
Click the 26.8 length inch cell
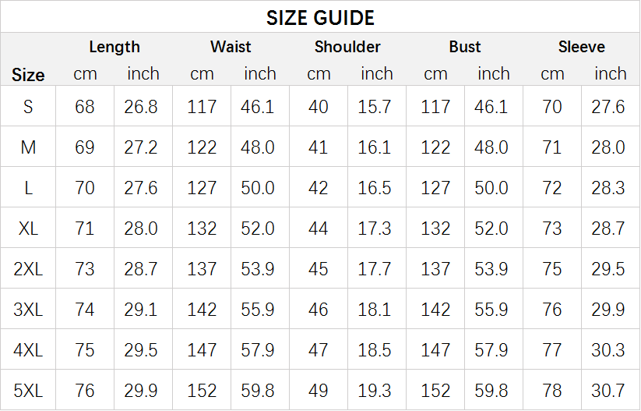tap(141, 107)
